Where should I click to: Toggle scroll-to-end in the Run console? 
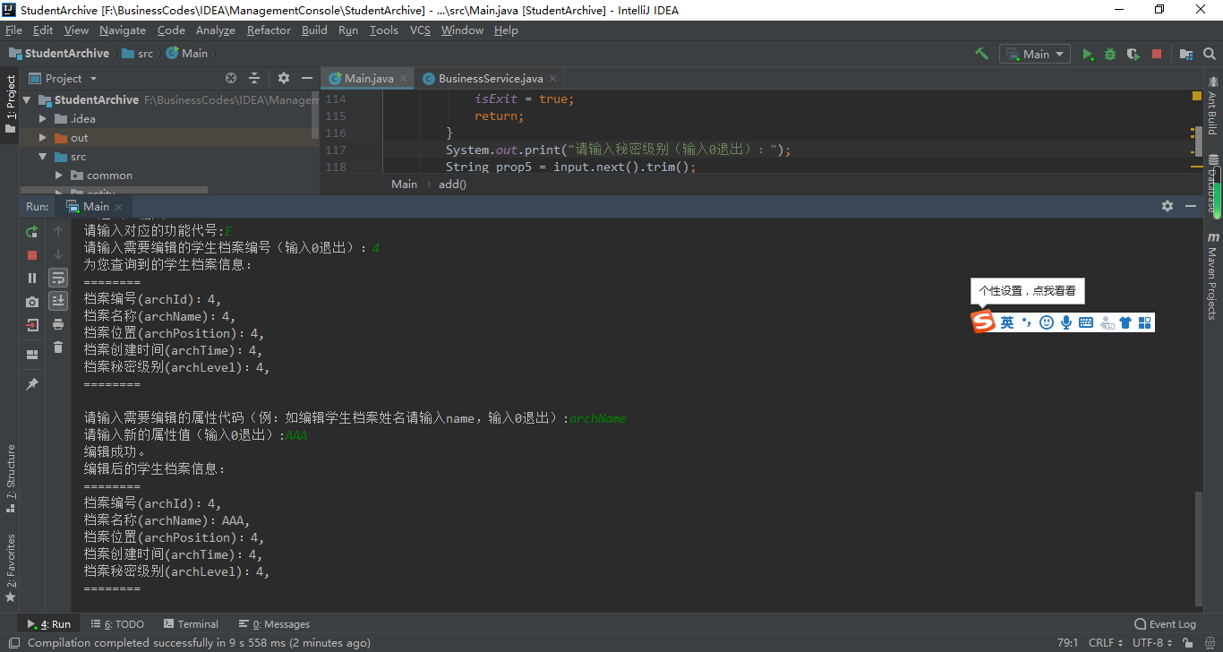tap(58, 301)
